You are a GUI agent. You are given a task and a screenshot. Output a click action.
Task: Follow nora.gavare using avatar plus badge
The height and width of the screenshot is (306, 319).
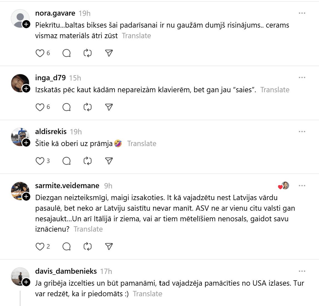[x=26, y=25]
